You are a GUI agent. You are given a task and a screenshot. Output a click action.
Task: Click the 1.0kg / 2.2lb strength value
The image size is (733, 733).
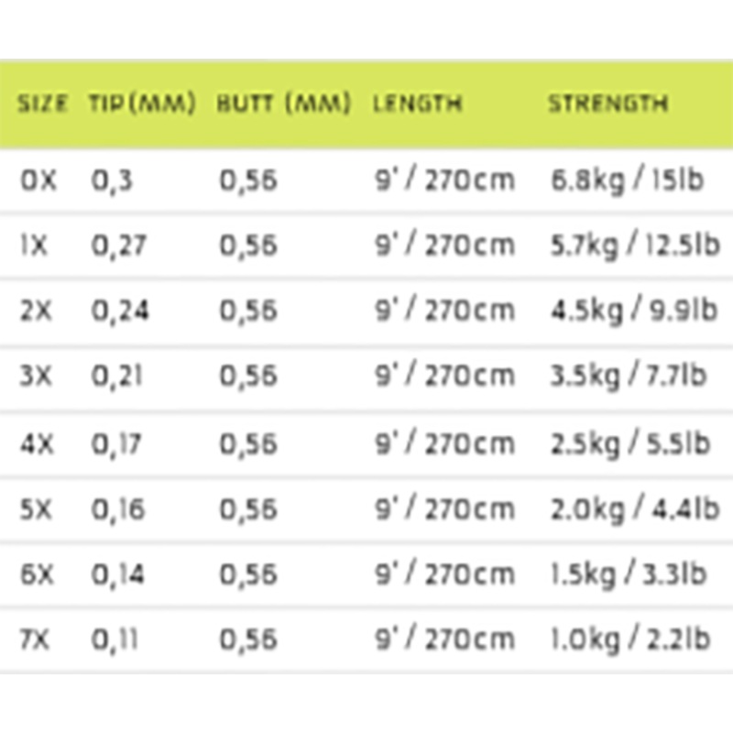click(629, 639)
